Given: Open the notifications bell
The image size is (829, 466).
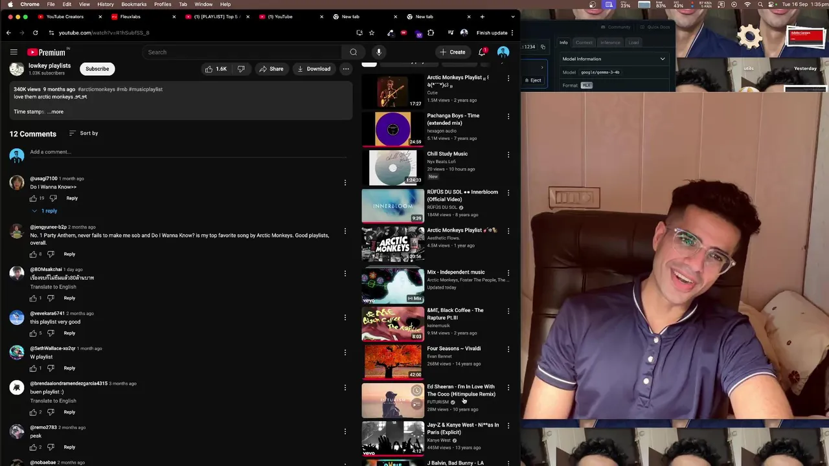Looking at the screenshot, I should [x=482, y=52].
